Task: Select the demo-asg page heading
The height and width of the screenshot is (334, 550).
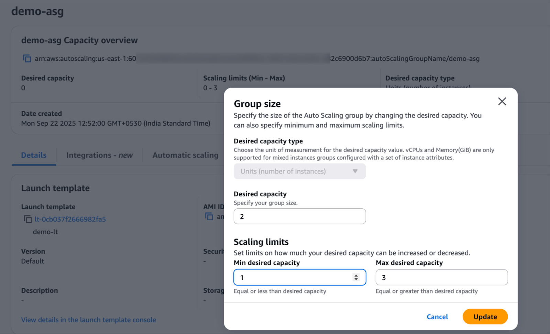Action: [37, 11]
